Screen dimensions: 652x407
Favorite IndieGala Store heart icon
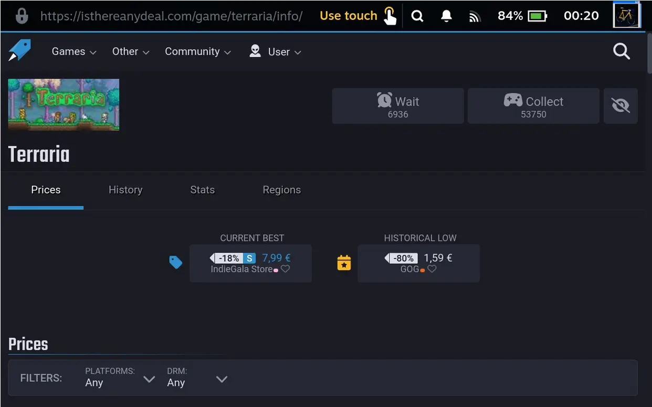point(285,269)
